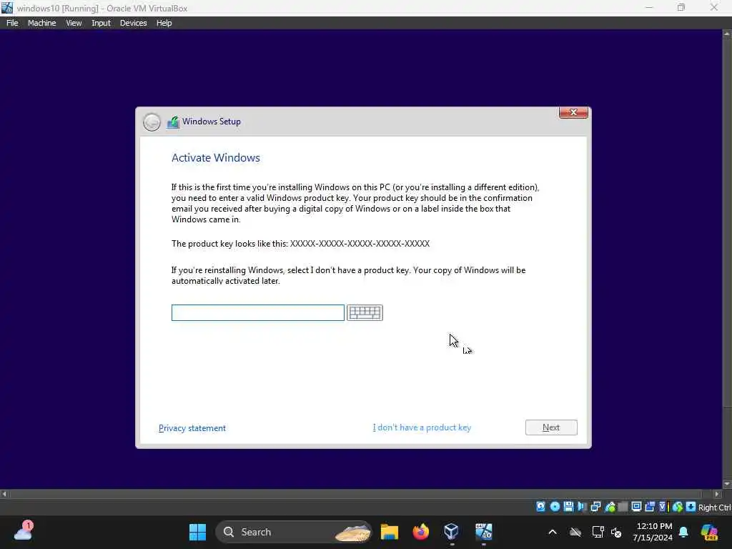Click the scroll left arrow

pyautogui.click(x=4, y=494)
